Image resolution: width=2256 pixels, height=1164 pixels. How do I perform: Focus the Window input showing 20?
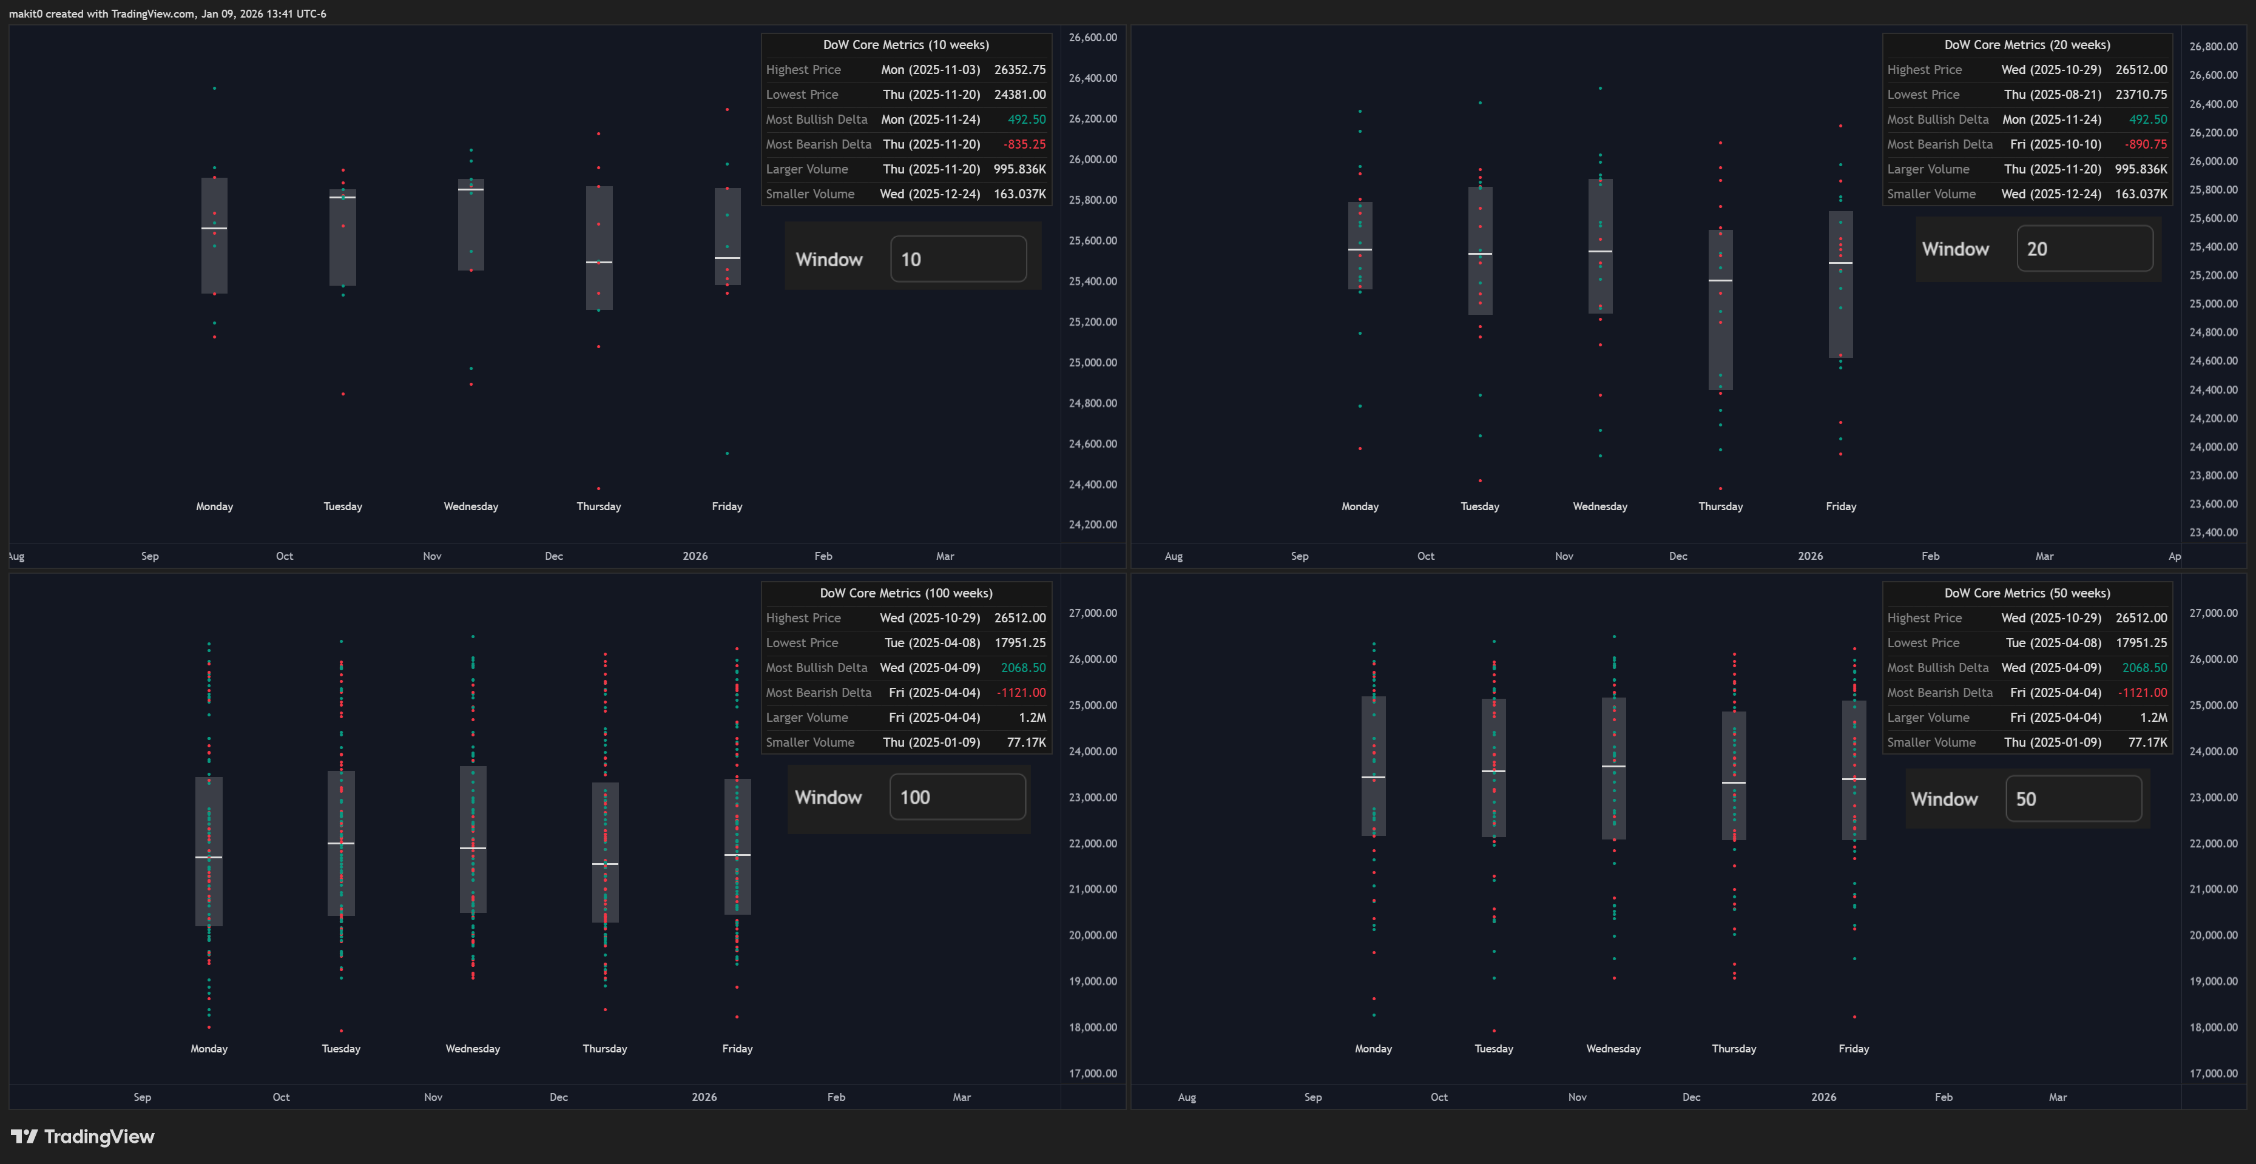pyautogui.click(x=2084, y=249)
